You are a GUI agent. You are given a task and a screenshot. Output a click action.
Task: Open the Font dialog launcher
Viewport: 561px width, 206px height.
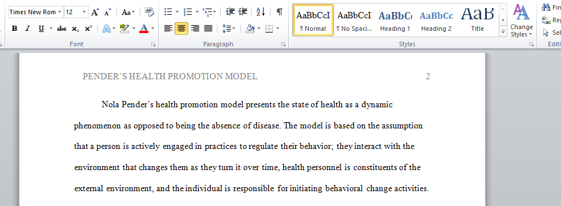coord(153,45)
